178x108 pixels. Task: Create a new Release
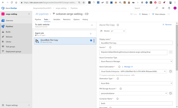[x=143, y=14]
